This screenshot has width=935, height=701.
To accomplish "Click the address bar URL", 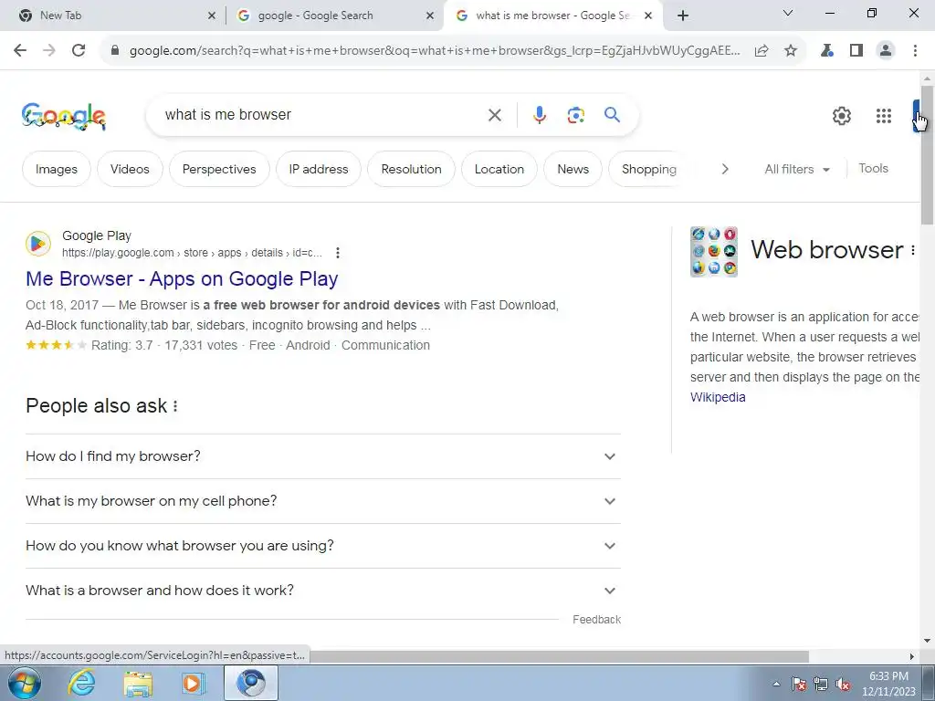I will point(435,51).
